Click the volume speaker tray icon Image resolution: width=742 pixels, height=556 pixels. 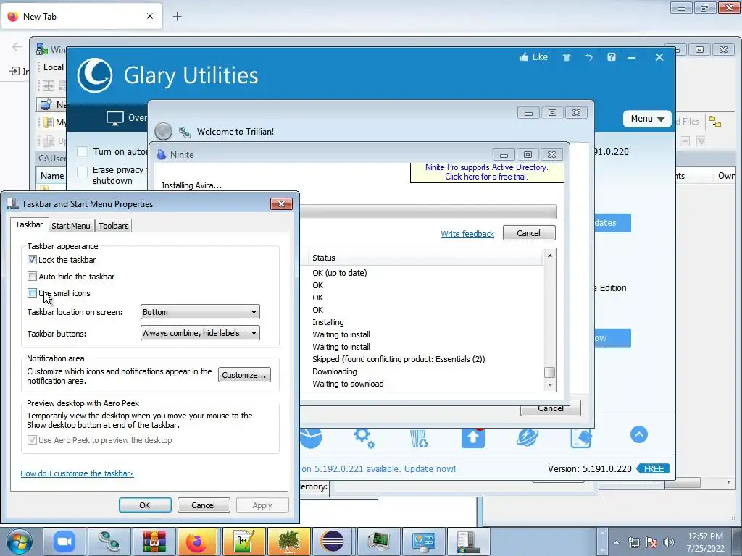[669, 542]
